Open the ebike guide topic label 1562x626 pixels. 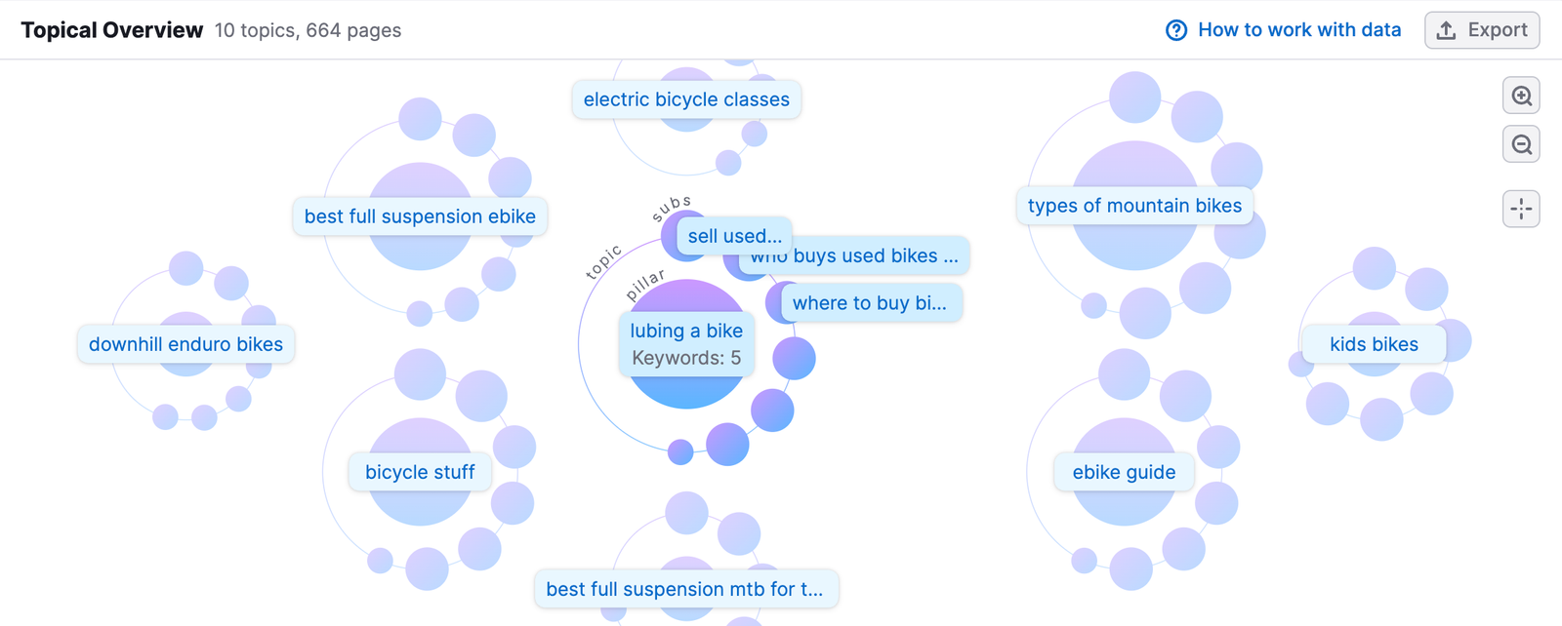pos(1124,472)
